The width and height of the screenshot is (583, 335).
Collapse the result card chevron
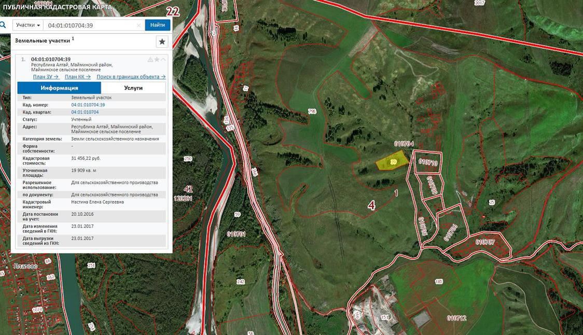tap(163, 60)
